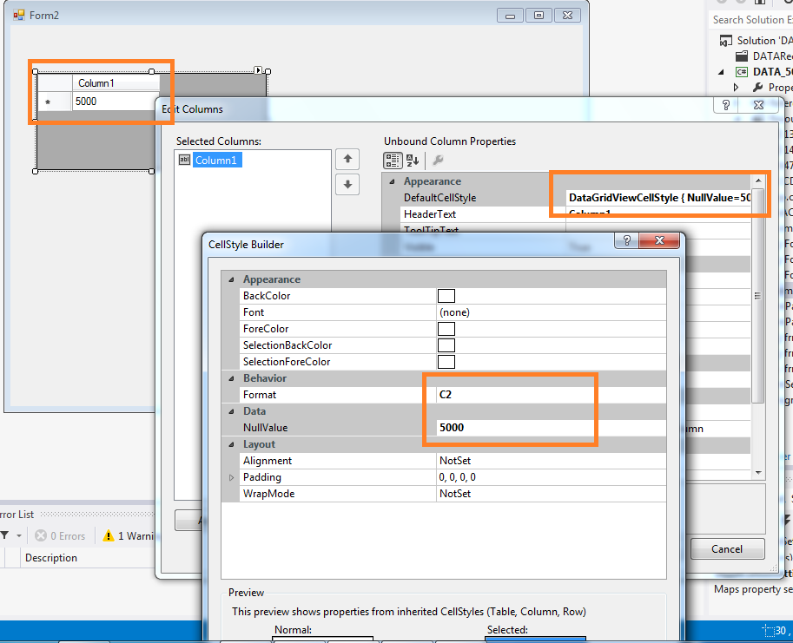Viewport: 793px width, 643px height.
Task: Click the Categorized view icon in property grid
Action: coord(393,161)
